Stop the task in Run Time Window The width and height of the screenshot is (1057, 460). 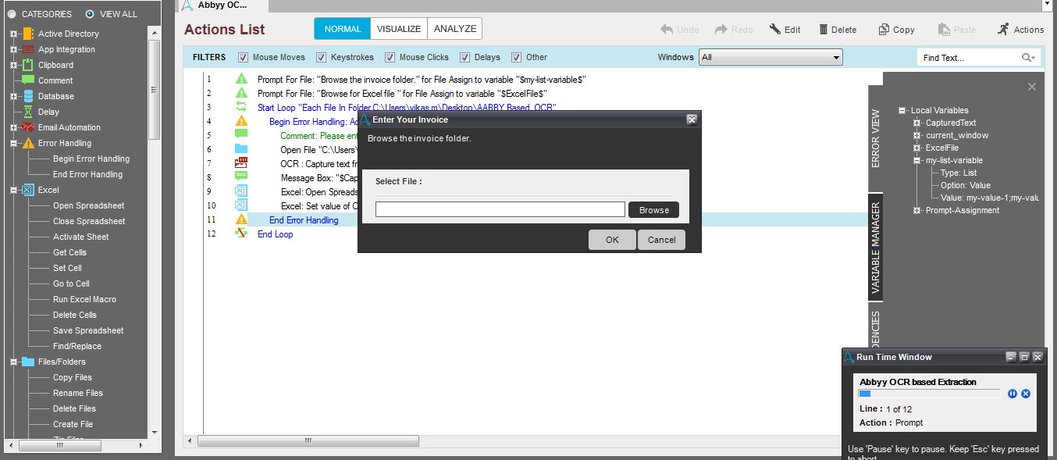point(1026,394)
